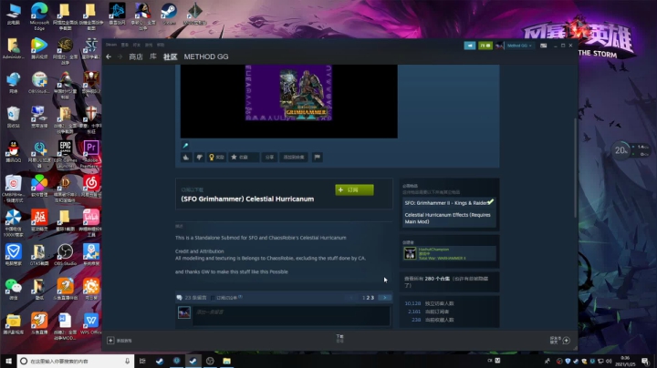The image size is (657, 368).
Task: Open the Recycle Bin on the desktop
Action: pos(14,118)
